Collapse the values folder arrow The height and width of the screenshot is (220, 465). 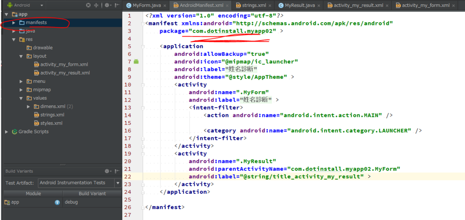pos(21,98)
